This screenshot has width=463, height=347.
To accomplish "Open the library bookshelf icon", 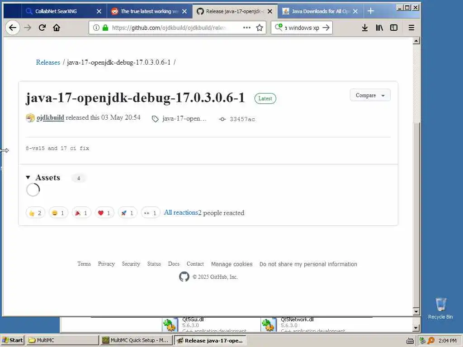I will 379,28.
